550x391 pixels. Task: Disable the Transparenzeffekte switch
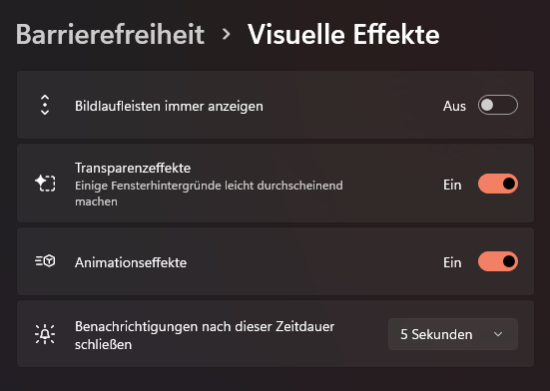498,184
